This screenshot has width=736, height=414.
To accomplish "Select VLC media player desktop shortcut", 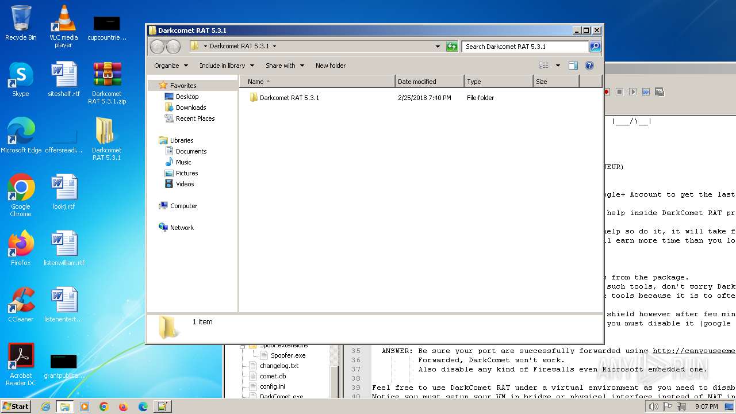I will (x=63, y=26).
